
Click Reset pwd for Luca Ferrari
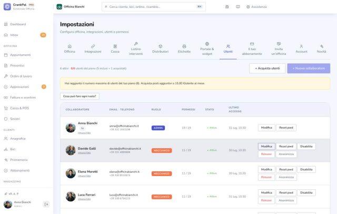coord(286,193)
